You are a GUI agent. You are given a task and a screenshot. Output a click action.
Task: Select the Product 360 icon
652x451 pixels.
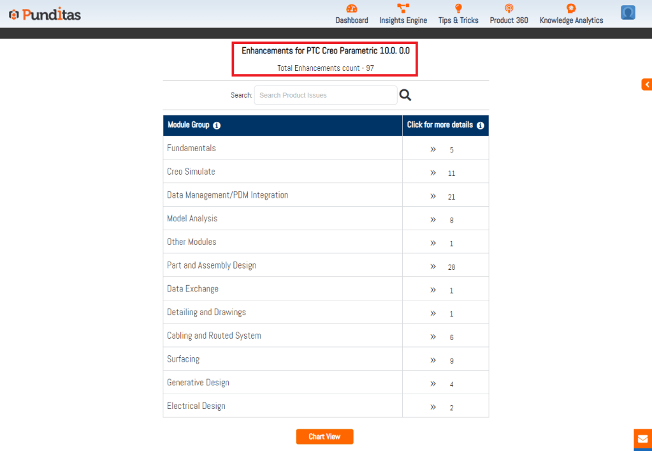[509, 8]
